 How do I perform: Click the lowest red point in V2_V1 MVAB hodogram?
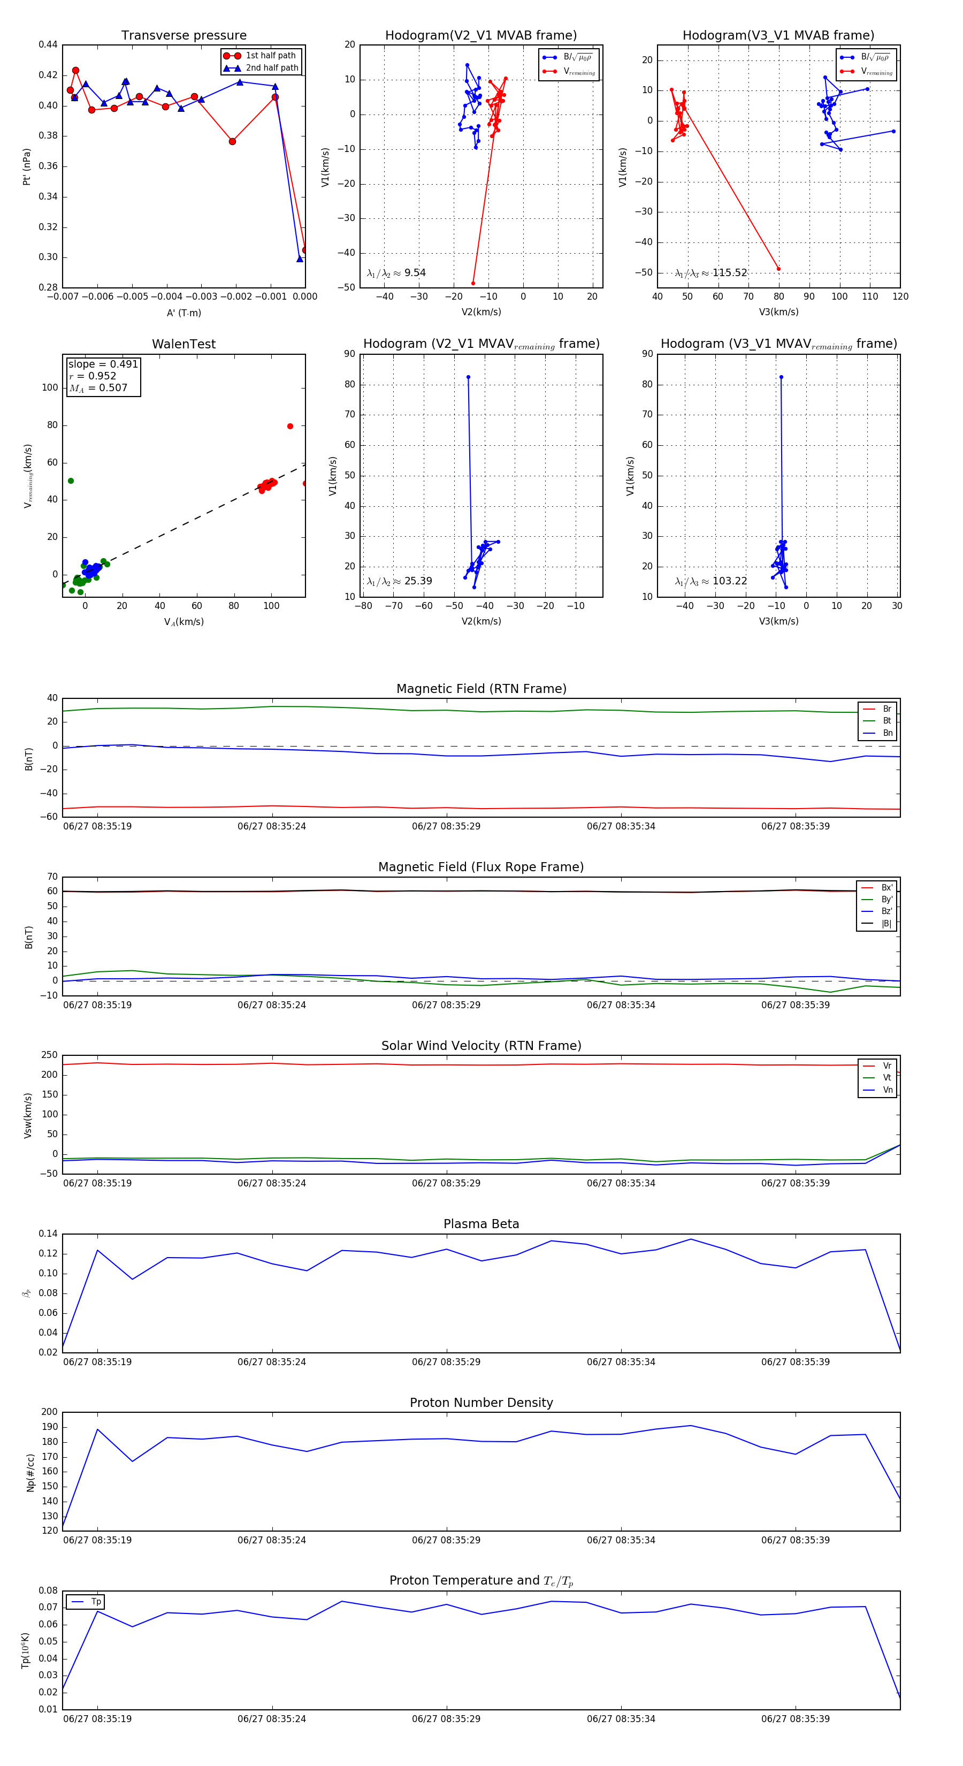tap(473, 283)
